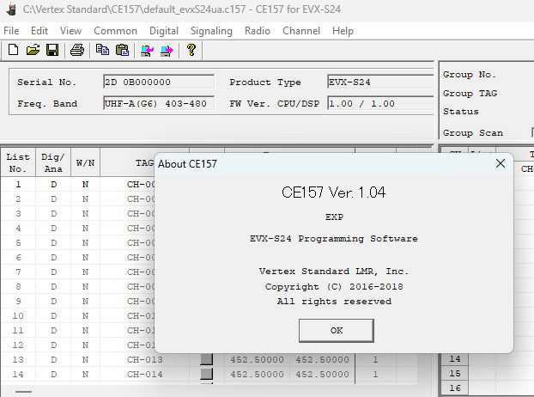The image size is (534, 397).
Task: Open a file with the folder icon
Action: [33, 50]
